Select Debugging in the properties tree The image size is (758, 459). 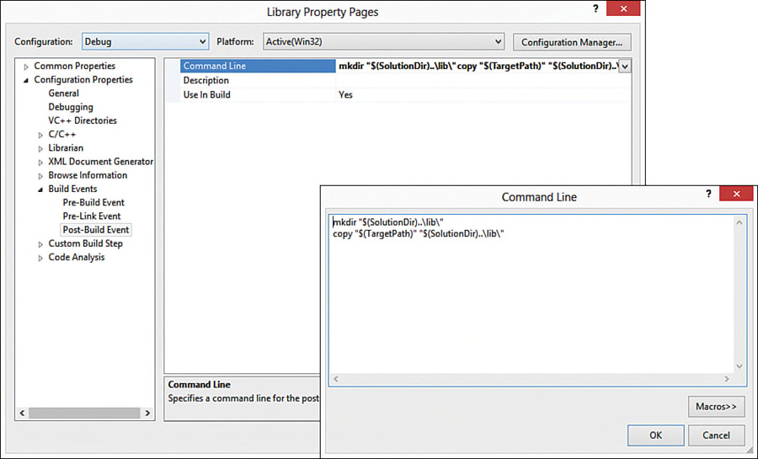(x=71, y=107)
